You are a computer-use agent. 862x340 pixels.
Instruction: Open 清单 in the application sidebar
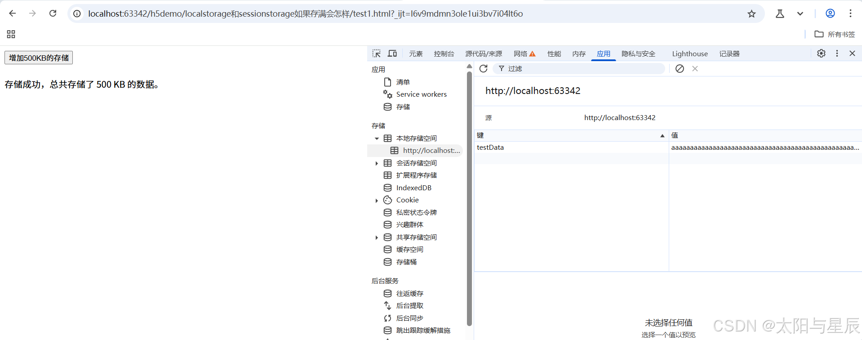click(403, 82)
